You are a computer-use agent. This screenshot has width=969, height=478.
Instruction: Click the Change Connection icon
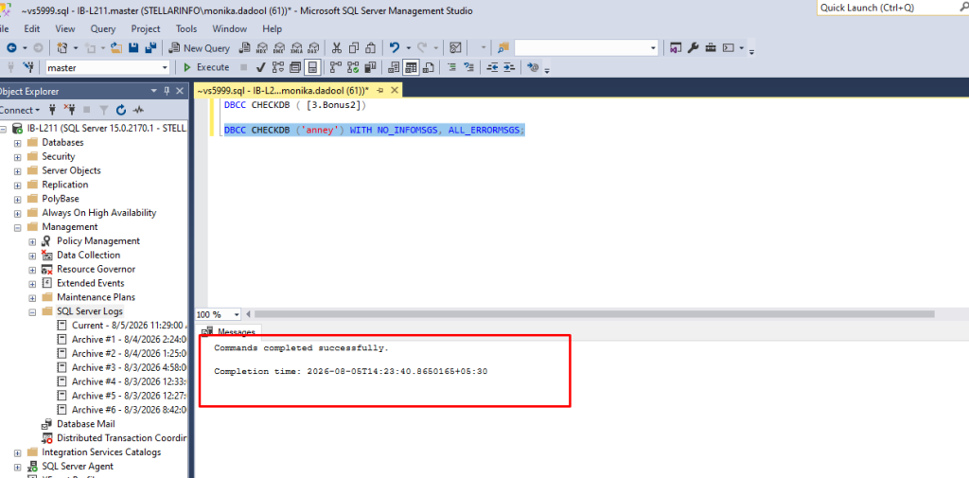(27, 67)
